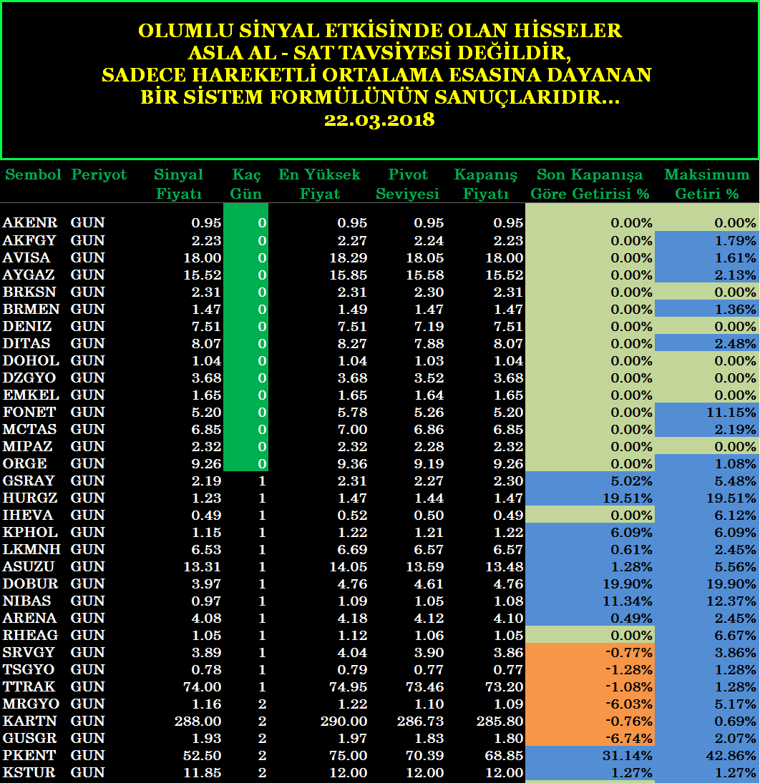Click the En Yüksek Fiyat header

pyautogui.click(x=319, y=184)
